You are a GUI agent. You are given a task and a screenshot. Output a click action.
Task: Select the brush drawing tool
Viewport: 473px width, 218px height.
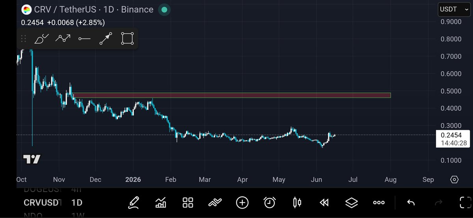41,39
